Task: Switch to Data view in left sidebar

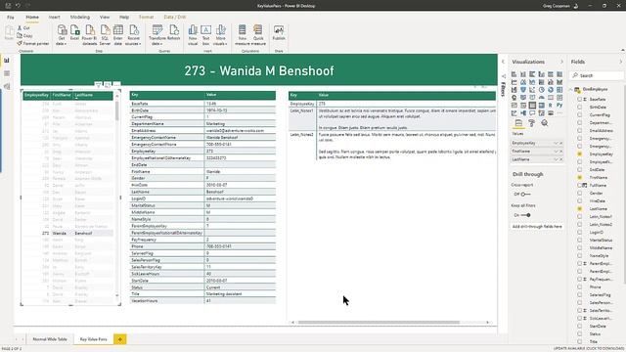Action: (7, 73)
